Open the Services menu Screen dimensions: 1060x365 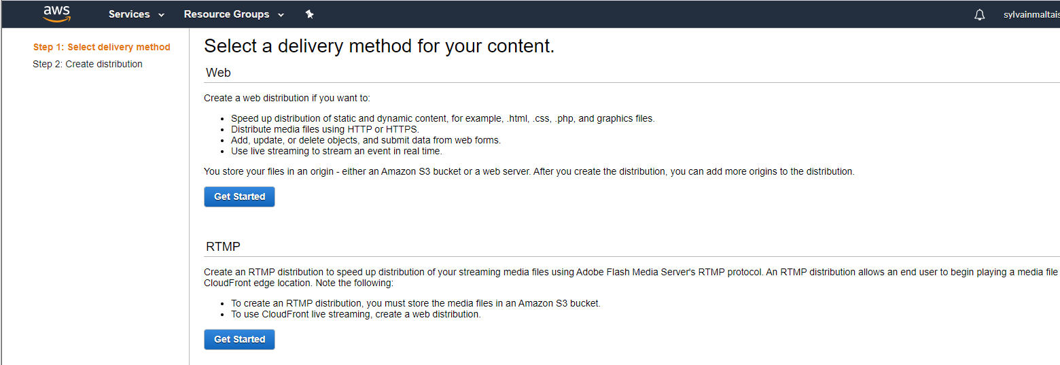pos(129,14)
